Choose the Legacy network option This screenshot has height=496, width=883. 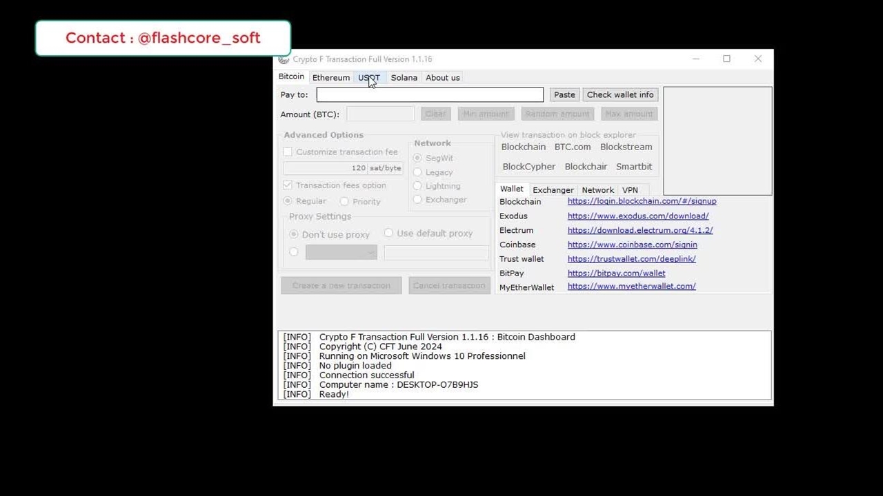(417, 173)
